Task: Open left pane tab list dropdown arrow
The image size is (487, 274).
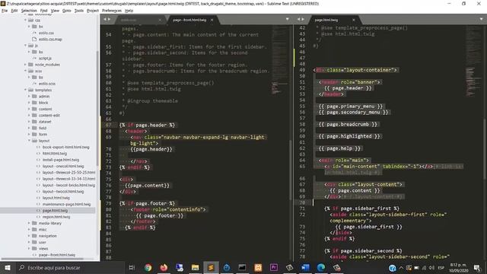Action: [x=288, y=19]
